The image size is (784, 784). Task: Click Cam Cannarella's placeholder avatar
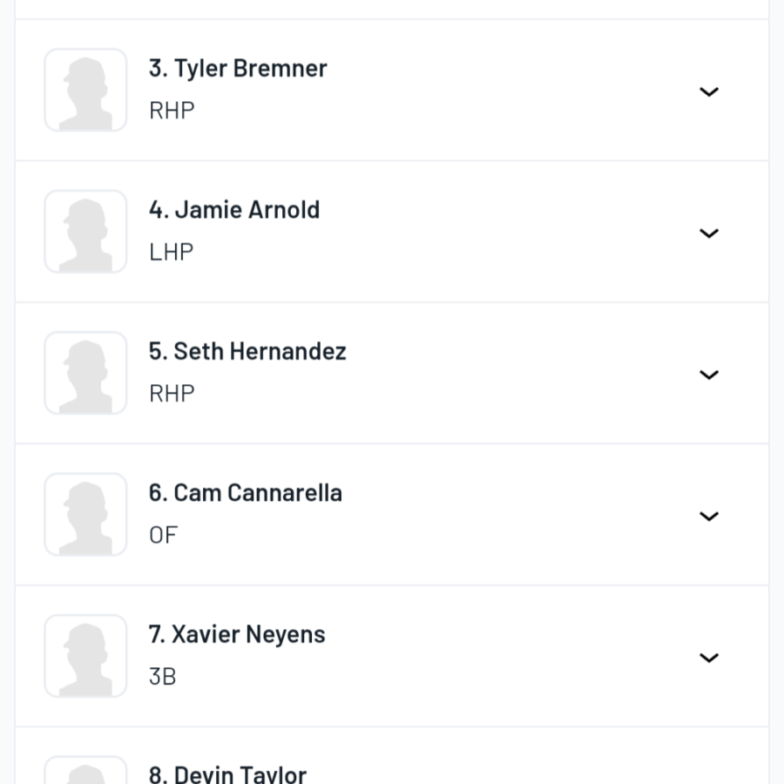coord(85,515)
